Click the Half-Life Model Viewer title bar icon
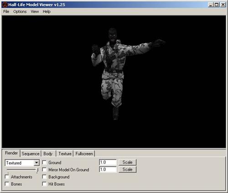This screenshot has height=193, width=228. [x=5, y=5]
